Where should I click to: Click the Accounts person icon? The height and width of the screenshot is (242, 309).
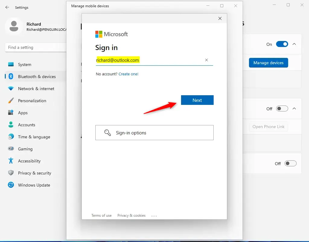[11, 124]
